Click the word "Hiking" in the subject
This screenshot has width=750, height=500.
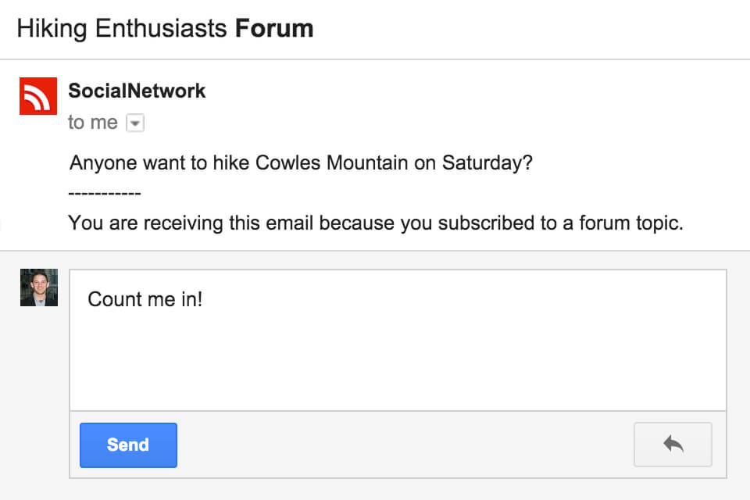[52, 29]
